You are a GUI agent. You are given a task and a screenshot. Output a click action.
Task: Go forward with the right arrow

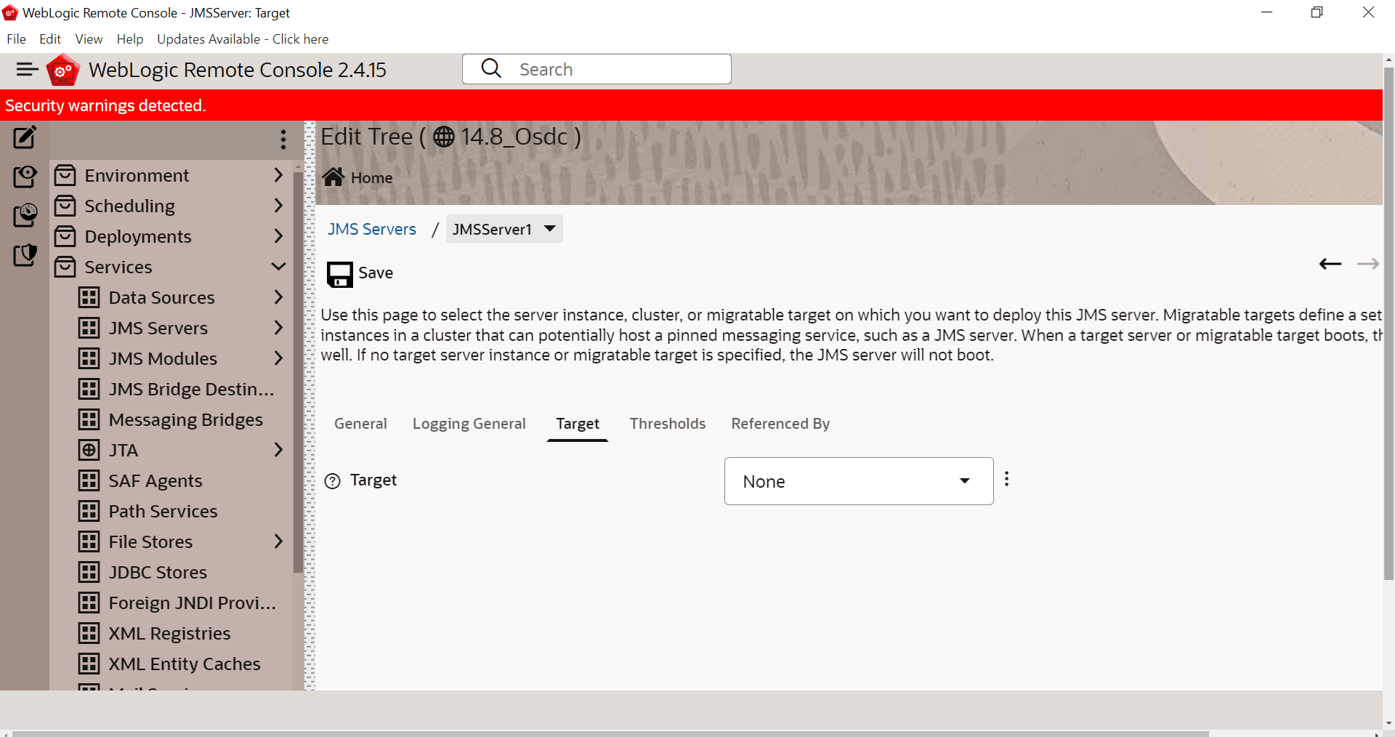[x=1368, y=264]
